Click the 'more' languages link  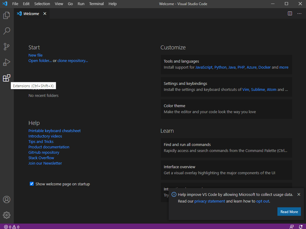pos(284,67)
